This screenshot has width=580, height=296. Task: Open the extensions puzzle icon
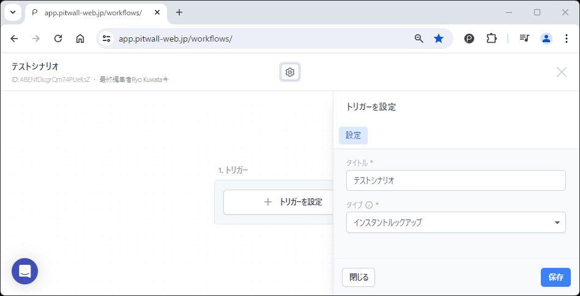tap(491, 39)
